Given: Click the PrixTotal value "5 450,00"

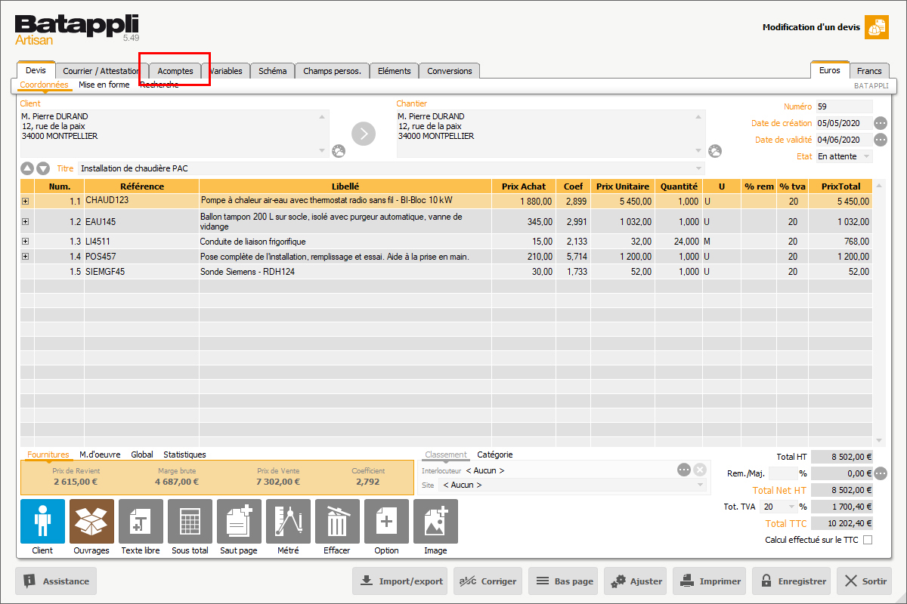Looking at the screenshot, I should [x=840, y=202].
